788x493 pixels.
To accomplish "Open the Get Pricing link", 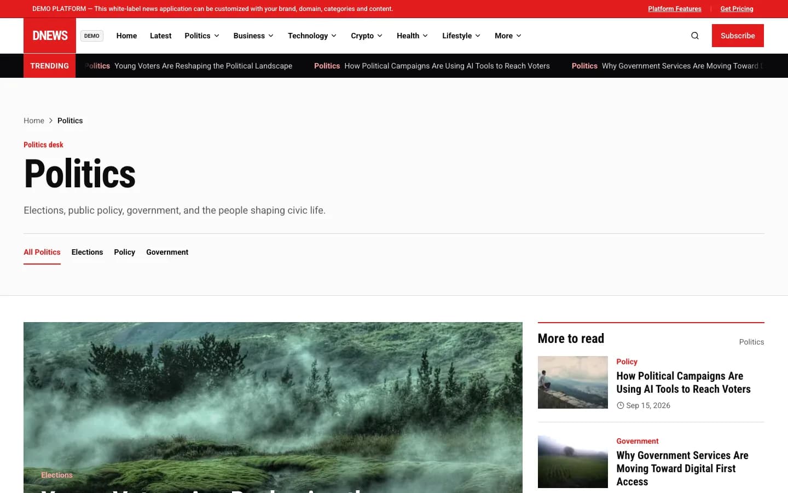I will click(x=737, y=9).
